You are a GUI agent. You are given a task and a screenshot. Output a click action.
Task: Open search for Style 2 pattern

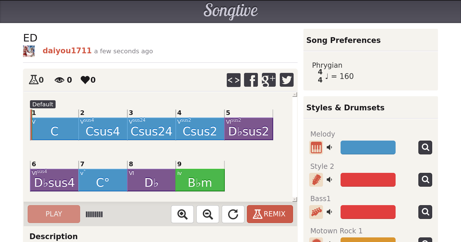click(x=425, y=180)
